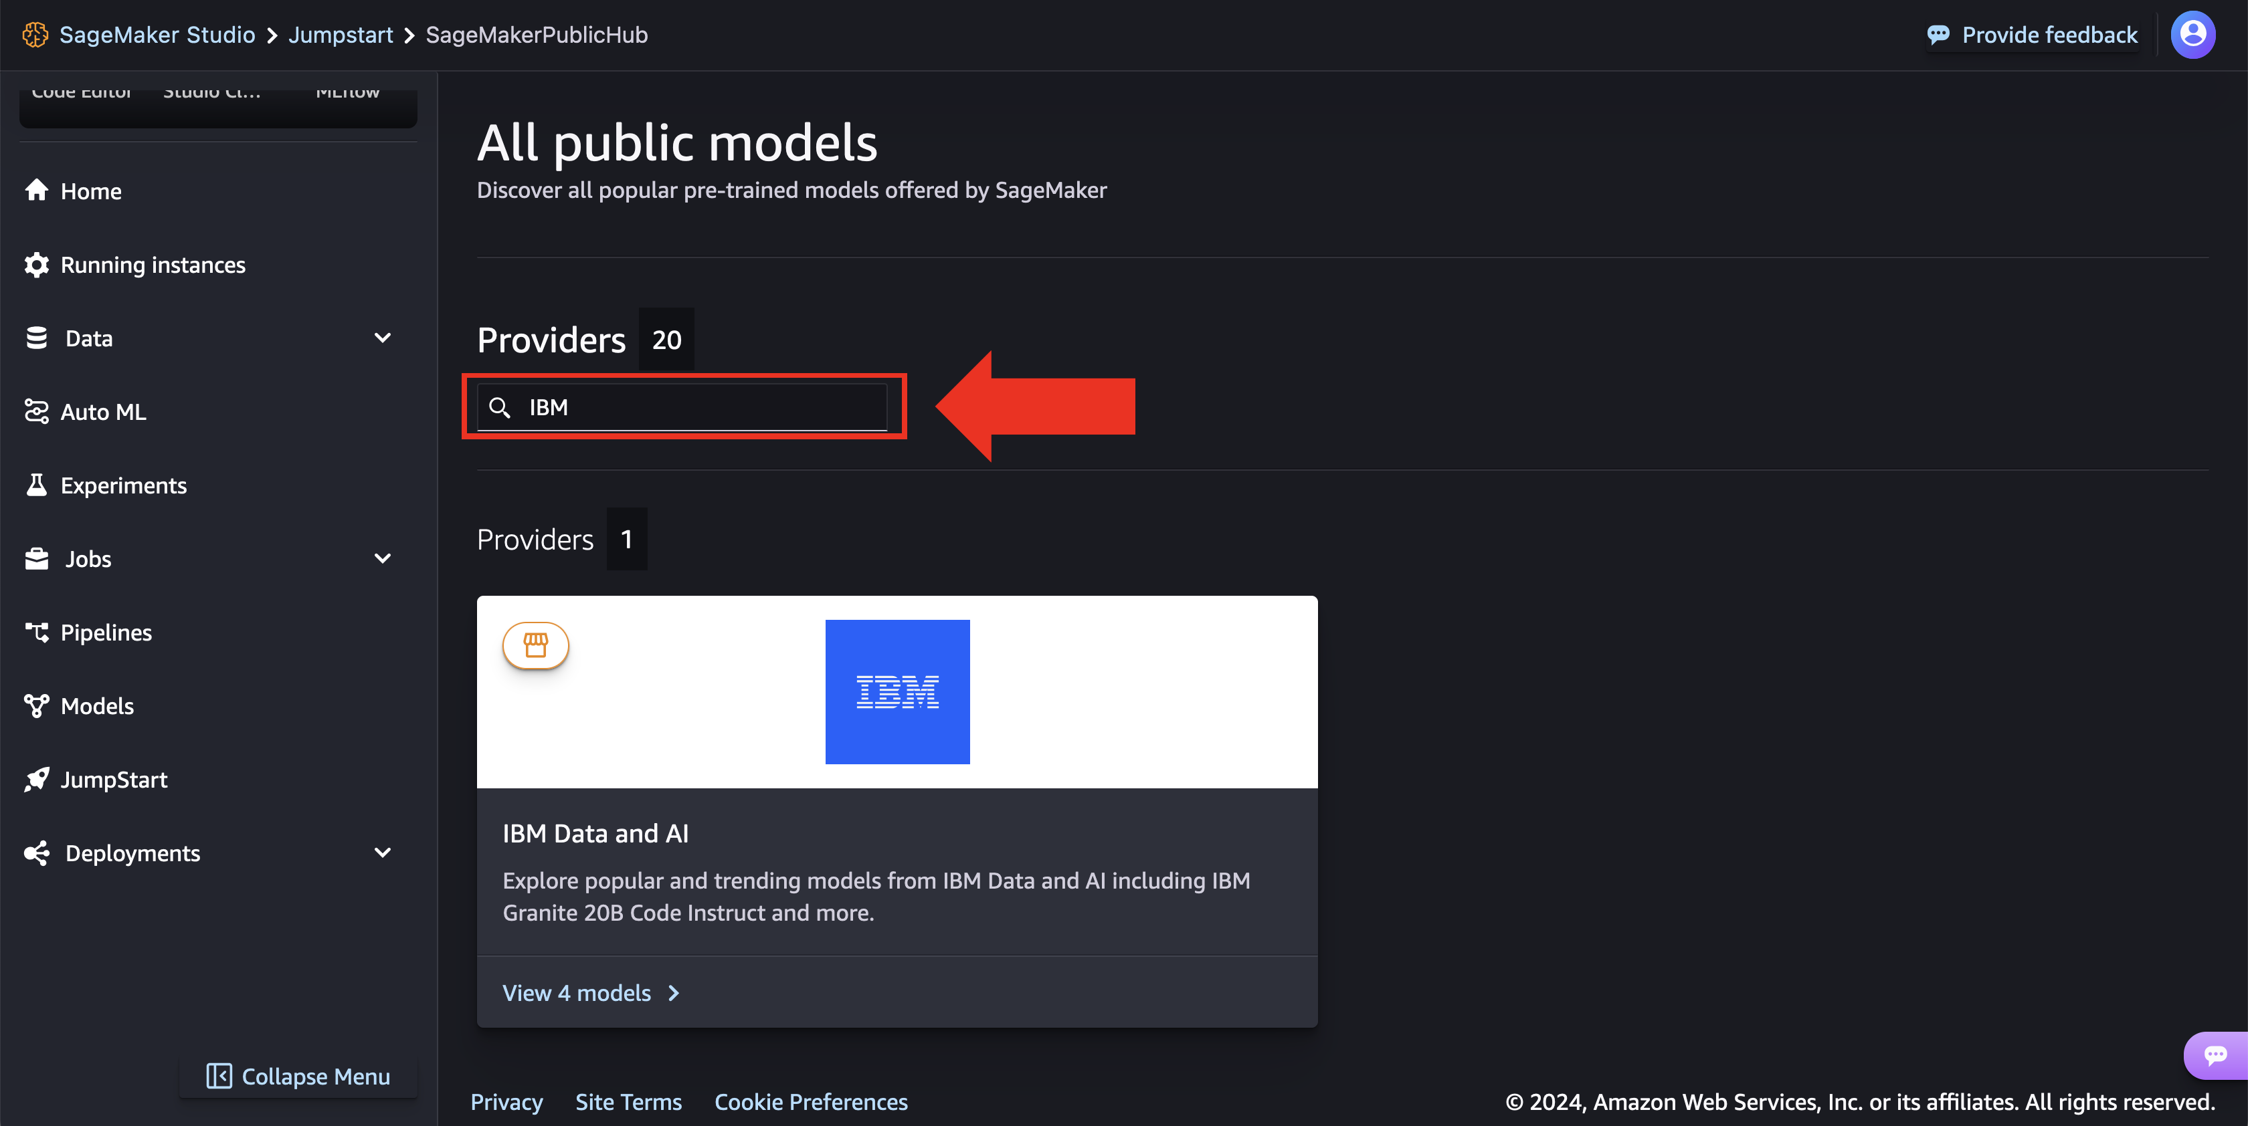The height and width of the screenshot is (1126, 2248).
Task: Select the Pipelines icon in sidebar
Action: [x=37, y=631]
